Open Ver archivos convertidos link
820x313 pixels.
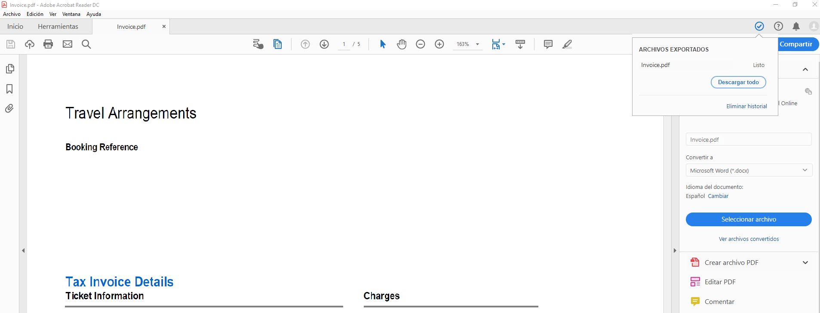[x=749, y=239]
